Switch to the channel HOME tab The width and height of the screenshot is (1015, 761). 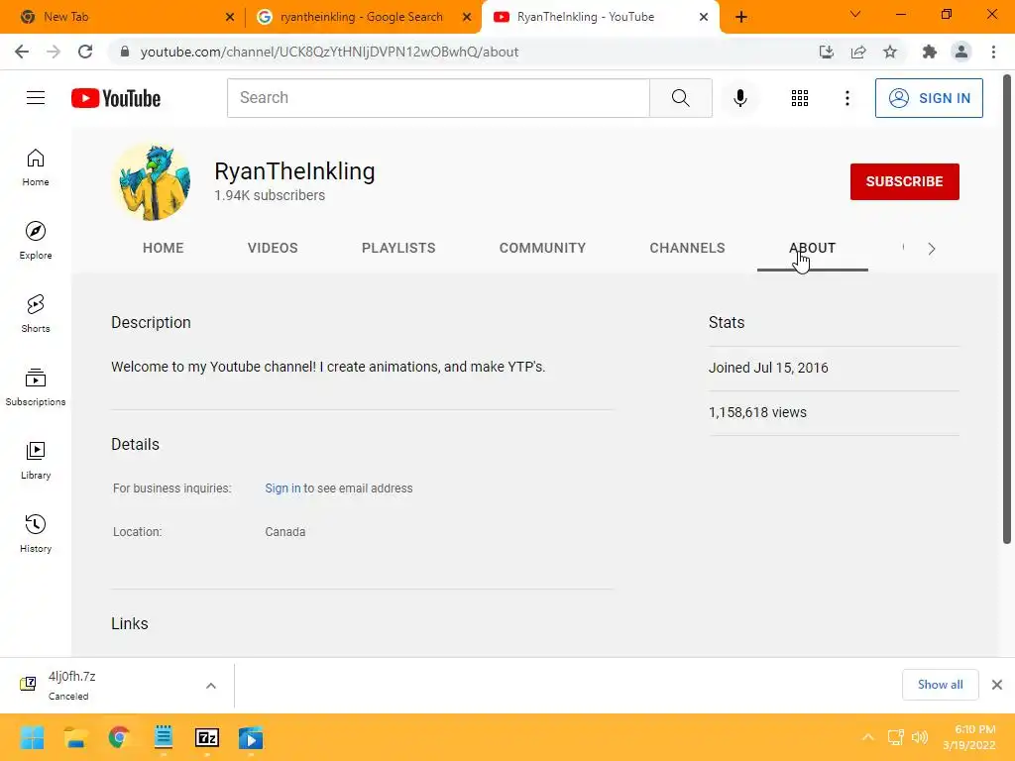(x=164, y=248)
